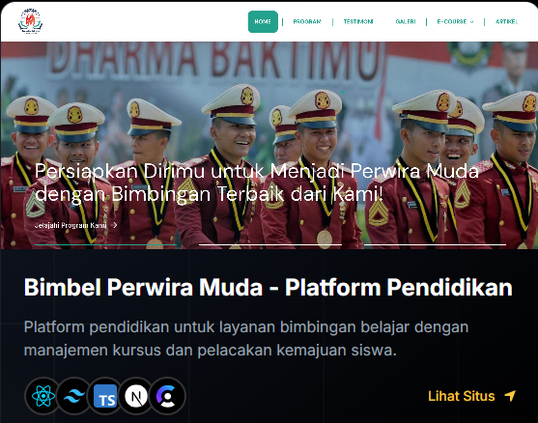
Task: Open the PROGRAM menu item
Action: [307, 21]
